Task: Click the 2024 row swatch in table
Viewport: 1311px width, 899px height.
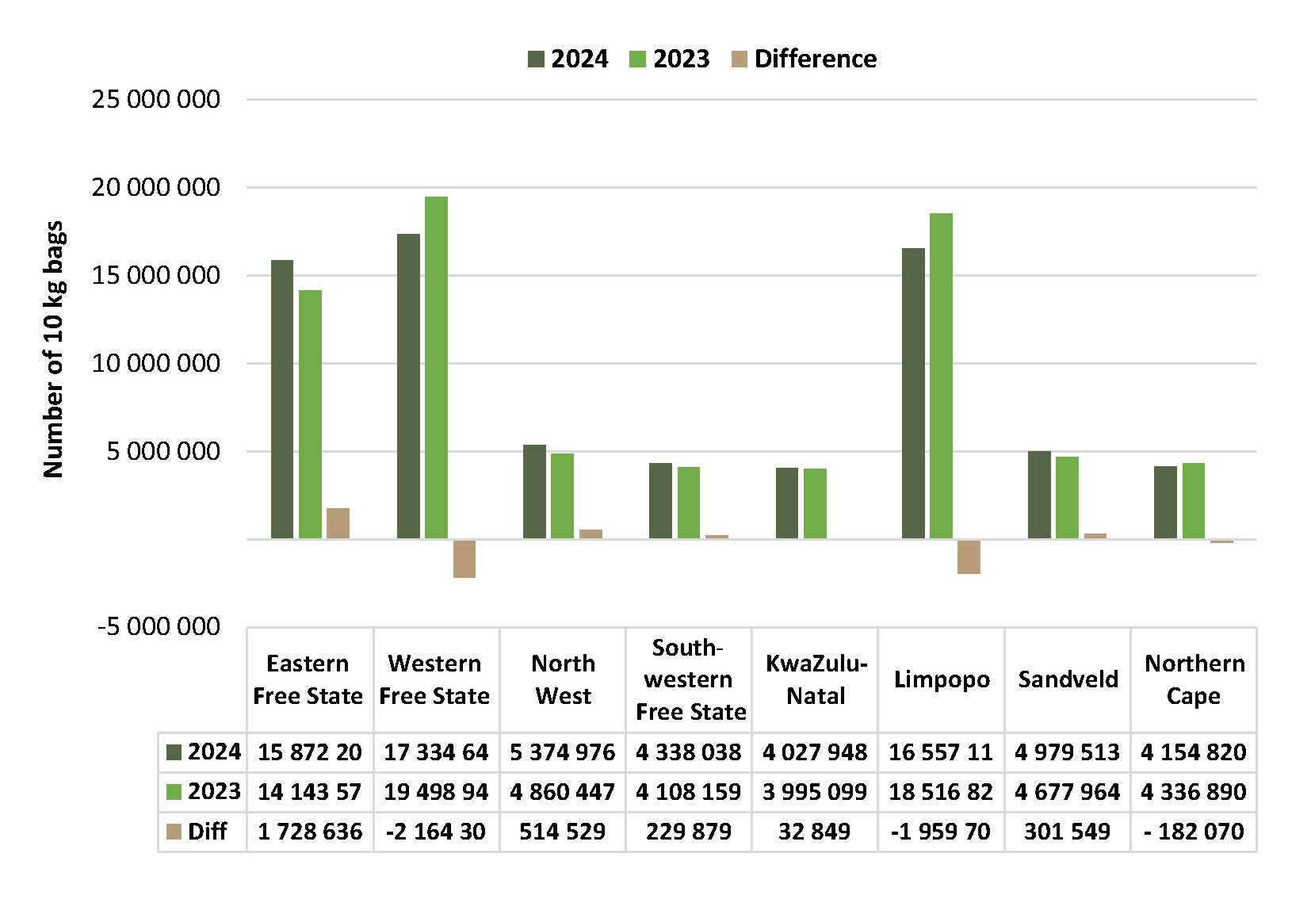Action: click(174, 752)
